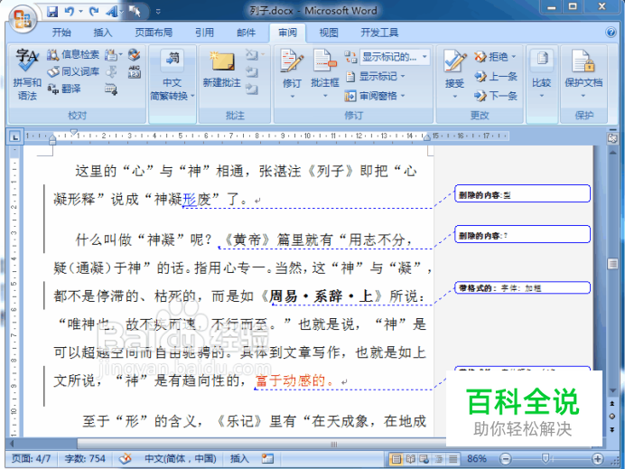Toggle 插入 insert/overtype mode

239,459
